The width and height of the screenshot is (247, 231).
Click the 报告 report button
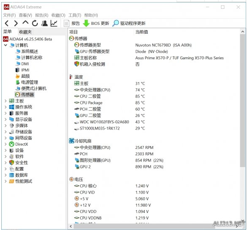72,24
